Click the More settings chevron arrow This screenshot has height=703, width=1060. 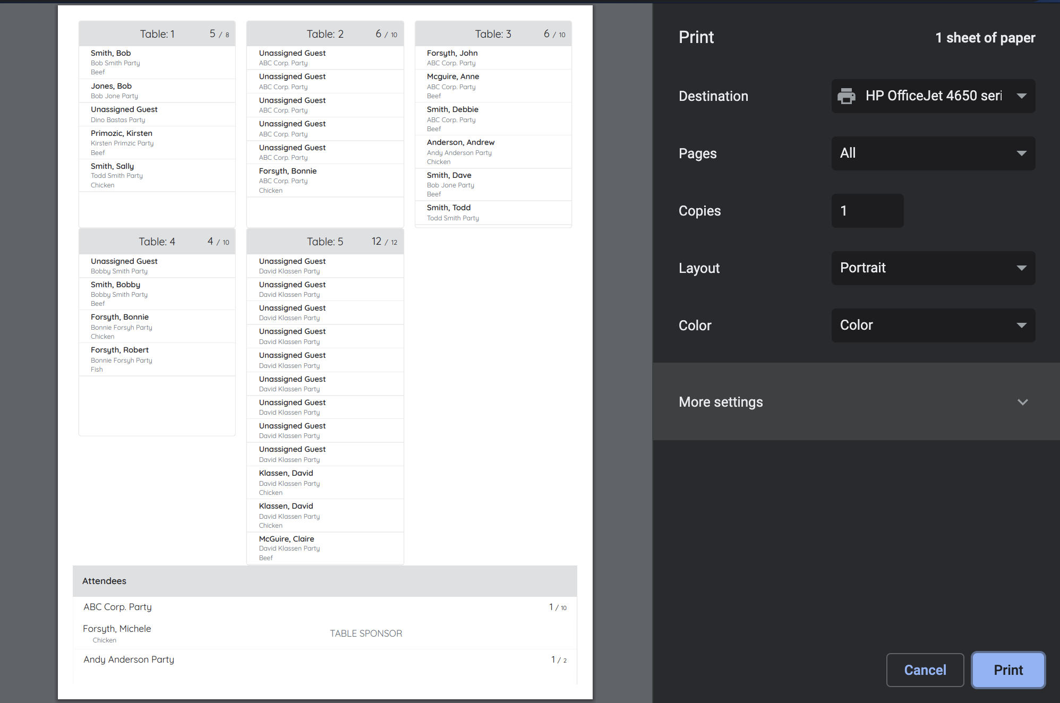click(1022, 402)
